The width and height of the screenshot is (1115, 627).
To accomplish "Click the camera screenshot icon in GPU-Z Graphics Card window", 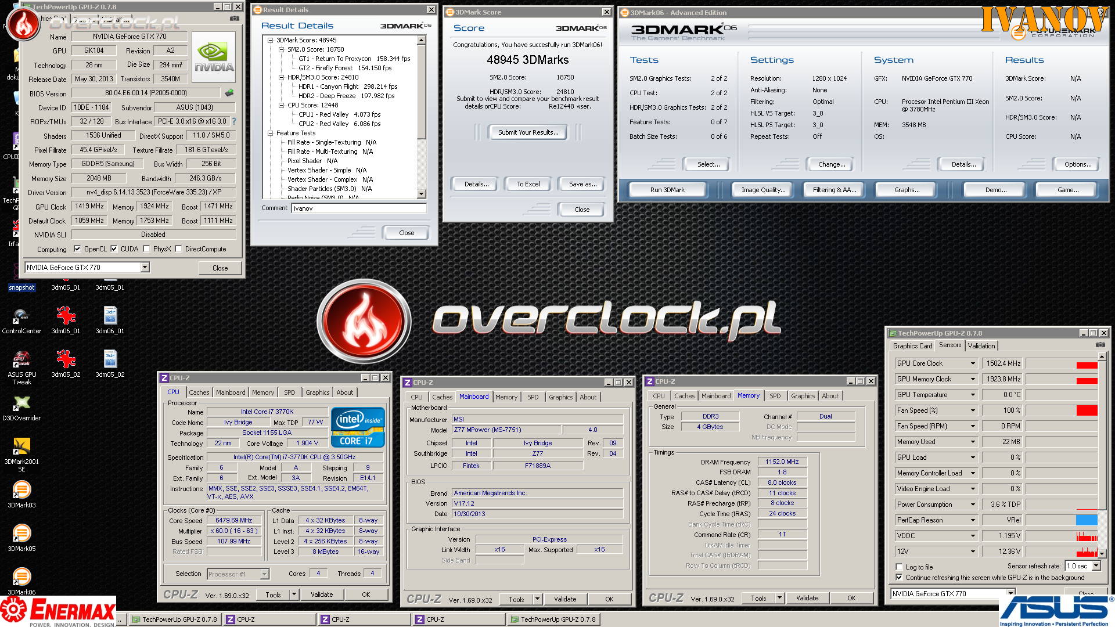I will (x=234, y=19).
